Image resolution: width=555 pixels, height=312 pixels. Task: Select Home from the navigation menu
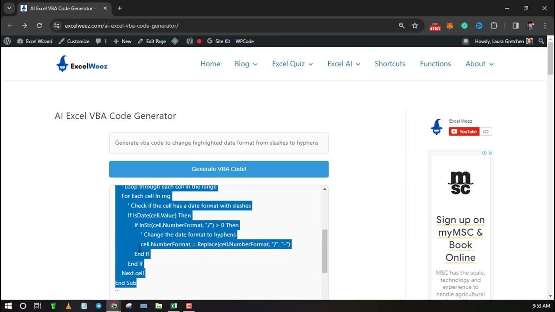point(210,64)
